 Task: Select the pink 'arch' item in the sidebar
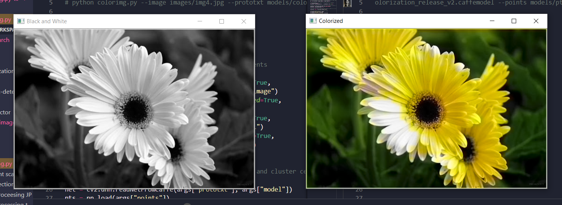(5, 40)
